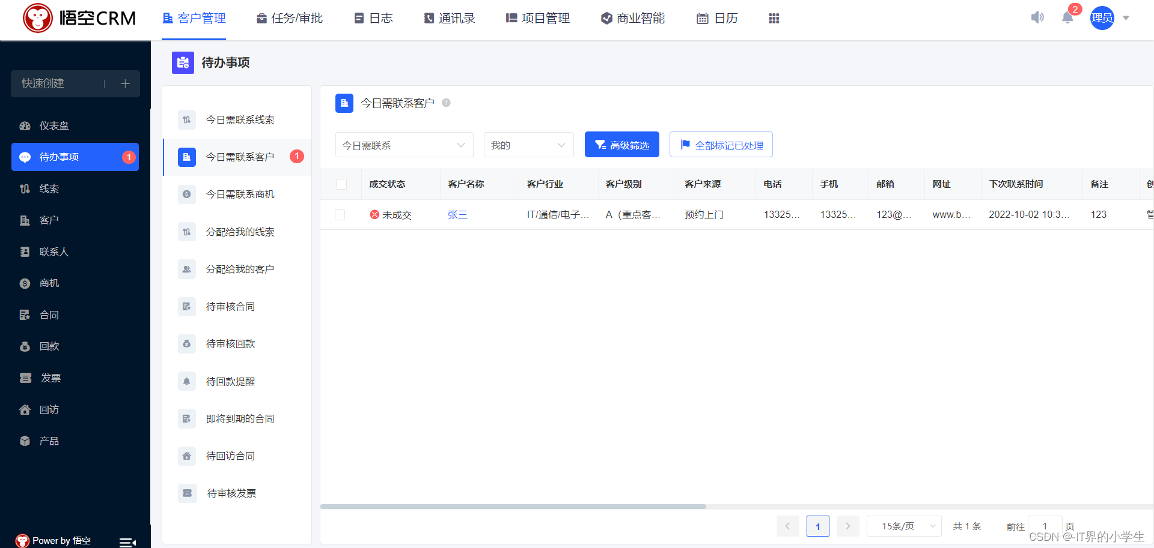This screenshot has height=548, width=1154.
Task: Click the 分配给我的客户 icon
Action: tap(187, 269)
